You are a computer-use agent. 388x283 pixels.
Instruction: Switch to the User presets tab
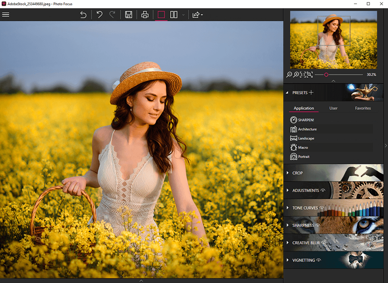333,108
